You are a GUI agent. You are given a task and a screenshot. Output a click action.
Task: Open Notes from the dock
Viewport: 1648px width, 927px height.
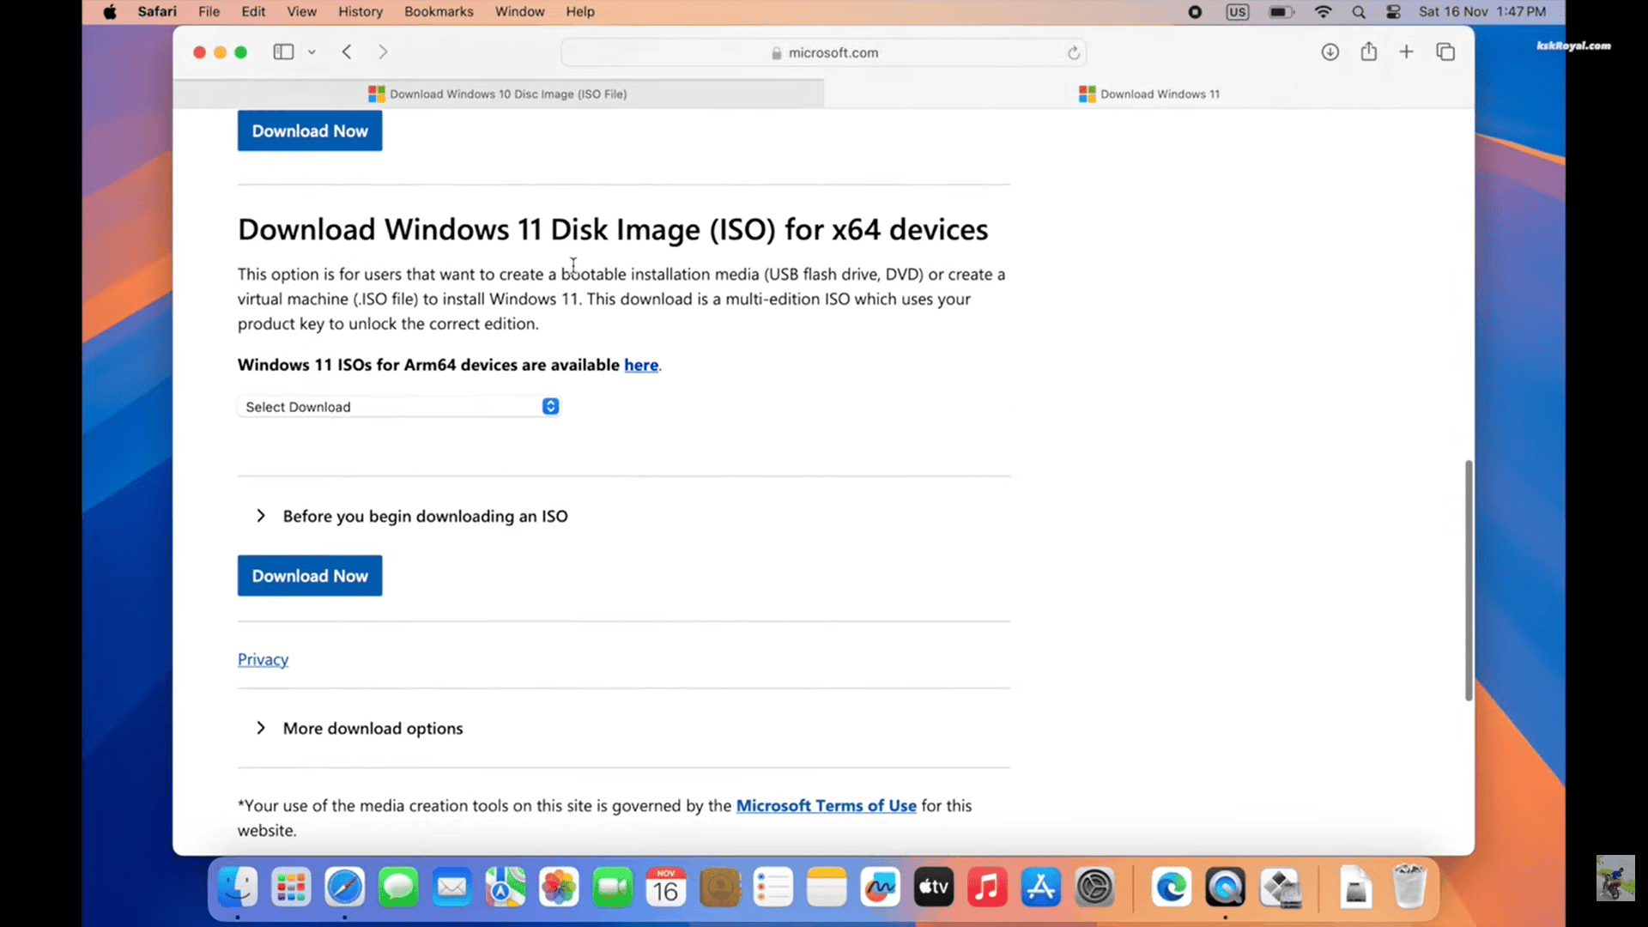(827, 888)
